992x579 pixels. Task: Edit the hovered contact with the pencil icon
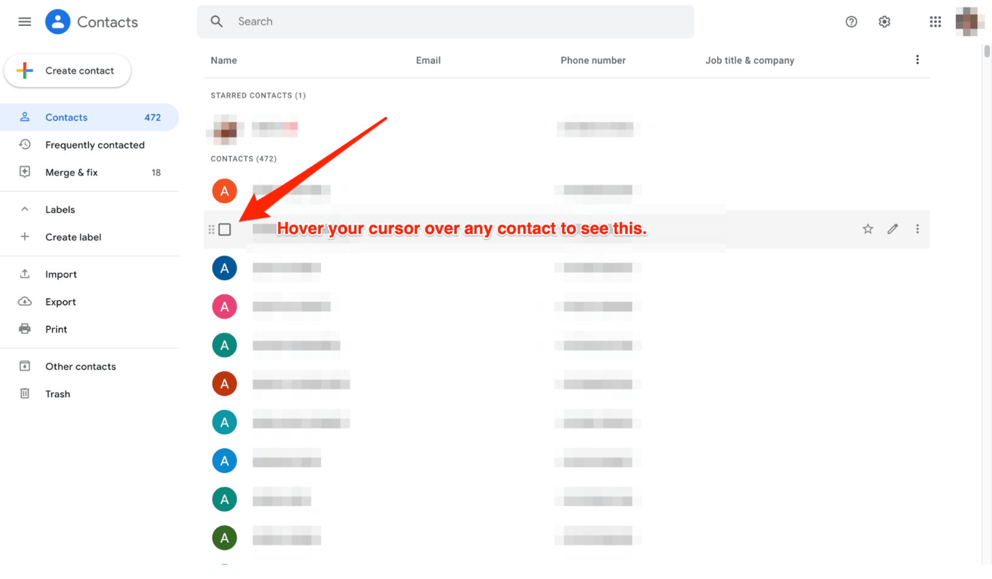coord(892,229)
